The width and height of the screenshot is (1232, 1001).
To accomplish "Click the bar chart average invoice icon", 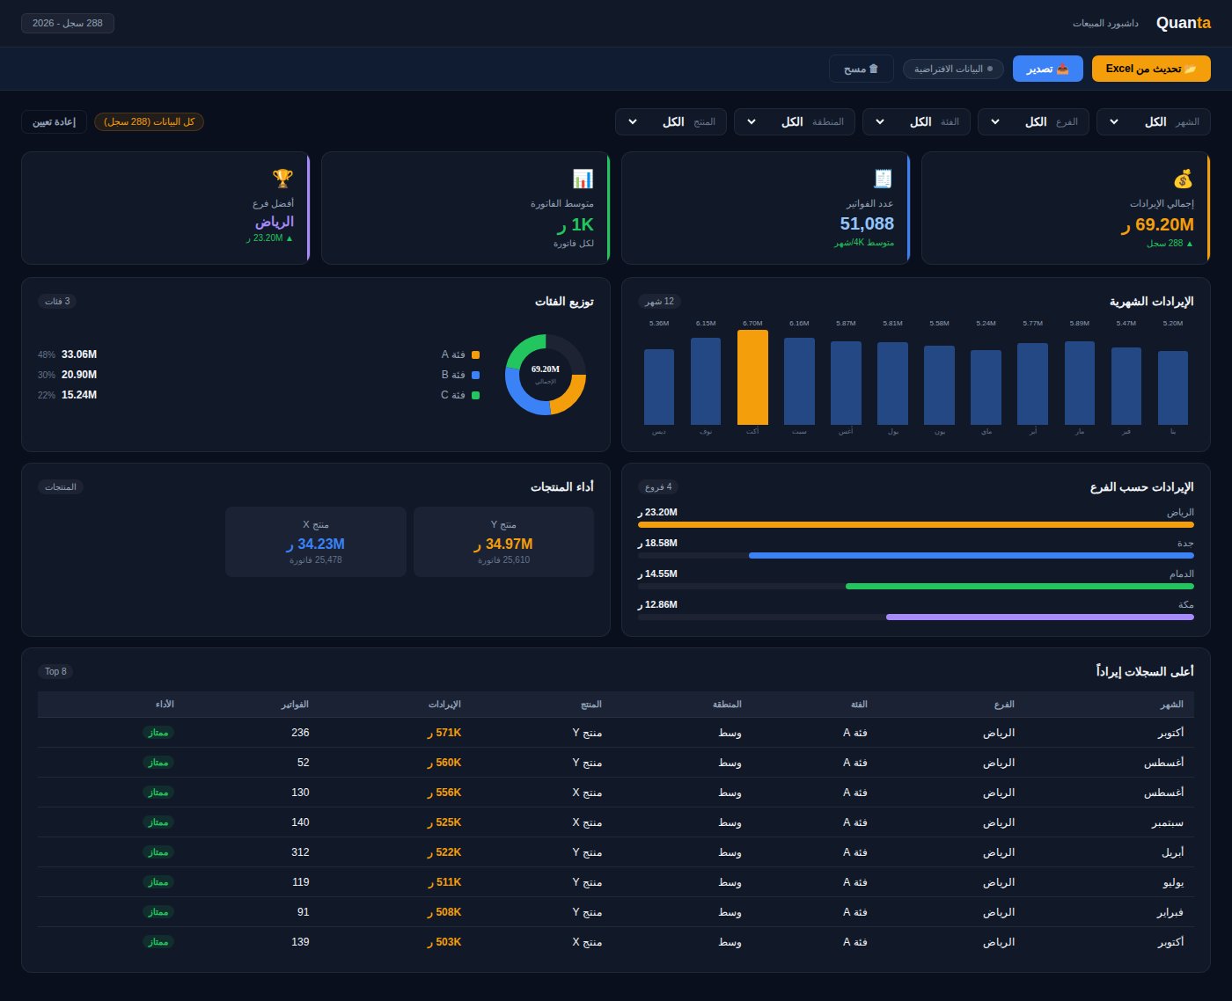I will (583, 179).
